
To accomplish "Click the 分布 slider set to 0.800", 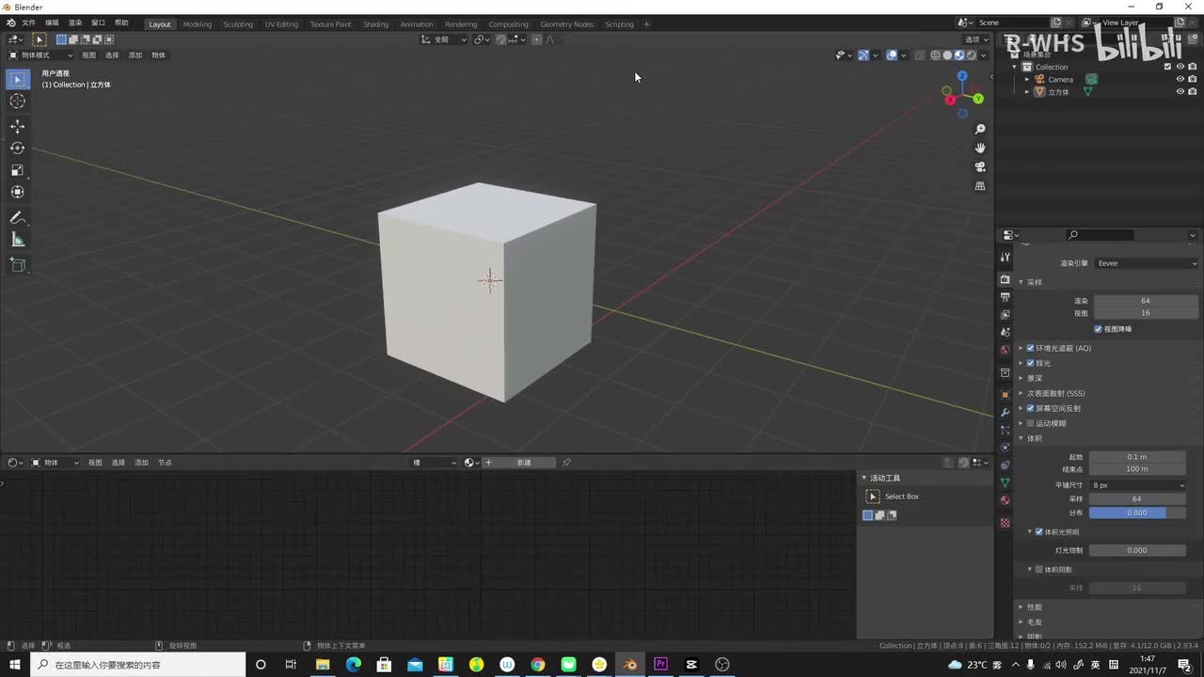I will point(1136,512).
